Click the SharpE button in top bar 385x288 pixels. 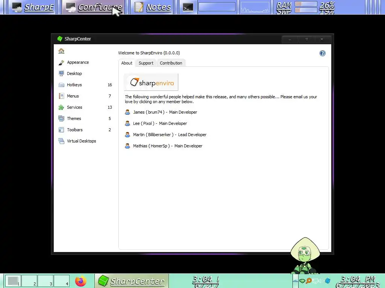(32, 7)
